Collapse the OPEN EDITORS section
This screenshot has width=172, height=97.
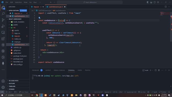(x=14, y=11)
